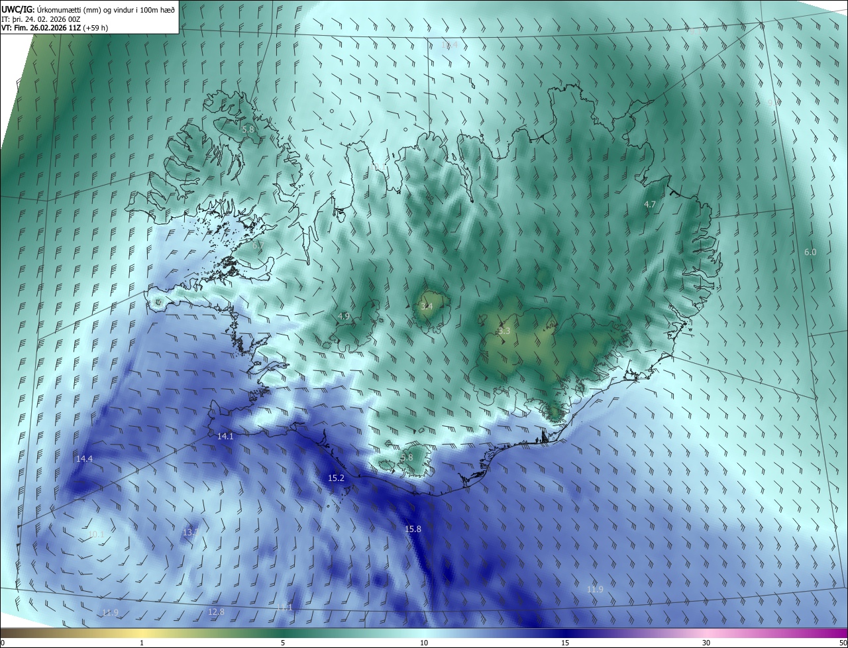
Task: Click the 12.8 value label
Action: (216, 612)
